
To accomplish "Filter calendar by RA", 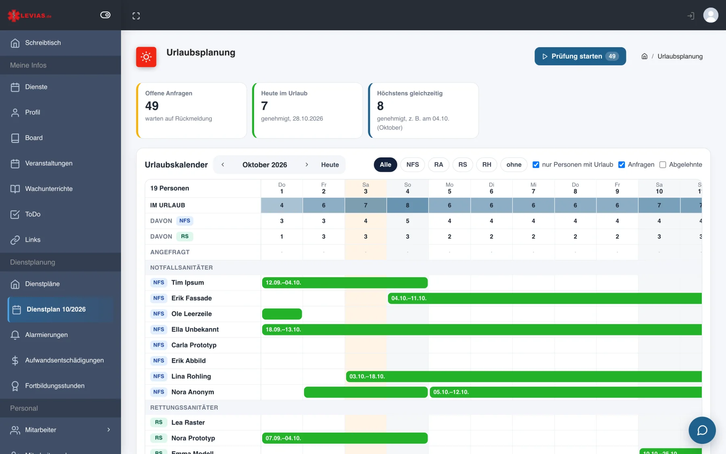I will (438, 165).
